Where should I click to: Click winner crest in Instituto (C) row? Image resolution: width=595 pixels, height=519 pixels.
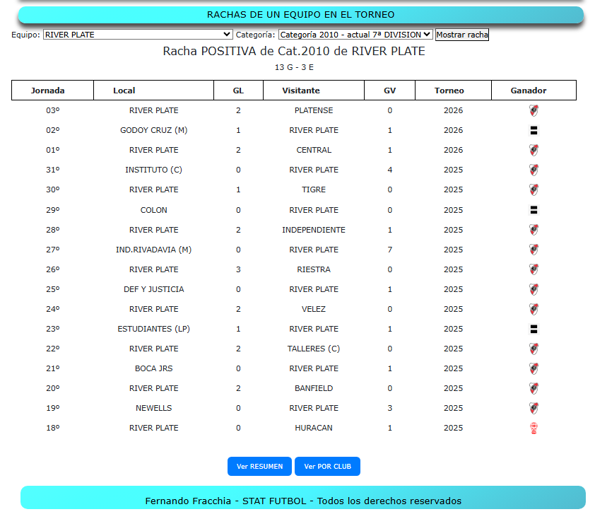click(x=534, y=170)
